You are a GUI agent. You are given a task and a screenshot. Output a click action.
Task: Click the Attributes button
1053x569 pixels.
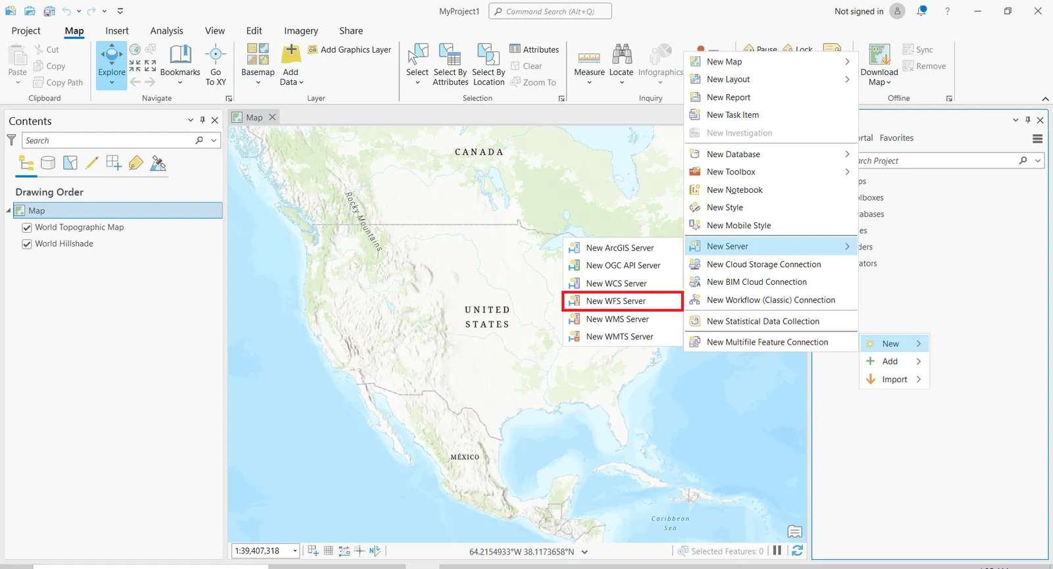(x=534, y=49)
